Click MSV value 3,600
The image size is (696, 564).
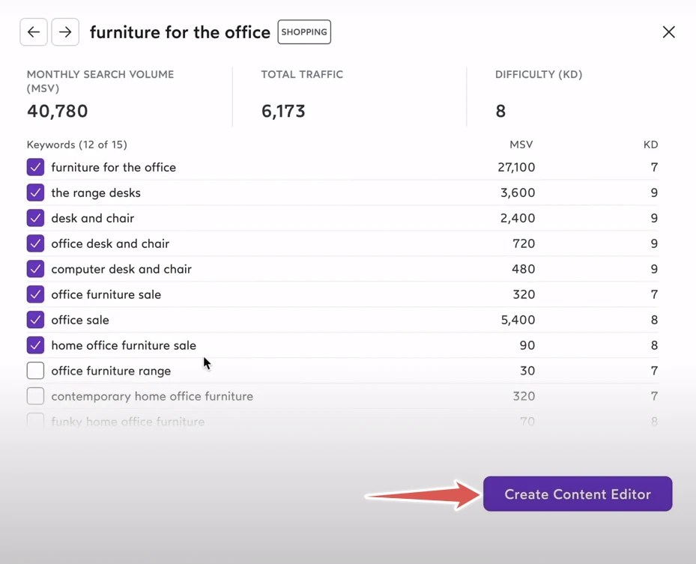click(x=518, y=192)
